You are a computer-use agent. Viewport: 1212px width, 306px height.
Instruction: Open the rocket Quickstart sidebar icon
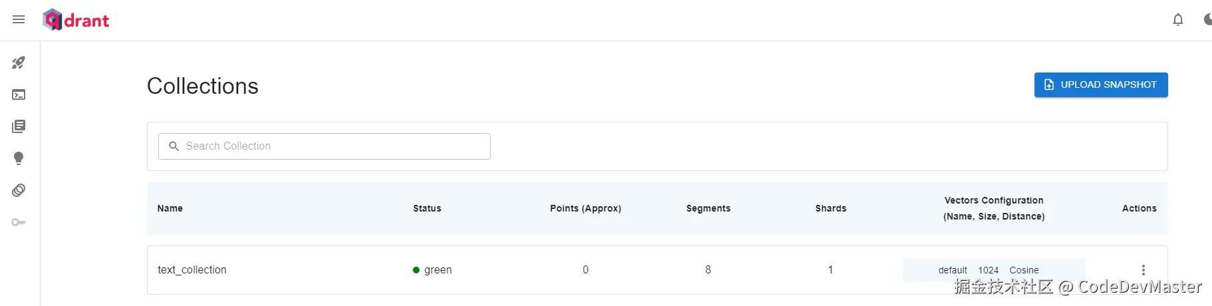point(19,63)
